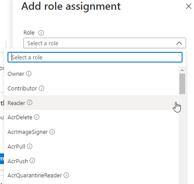Pick the Reader role from the list
Screen dimensions: 194x184
(91, 103)
